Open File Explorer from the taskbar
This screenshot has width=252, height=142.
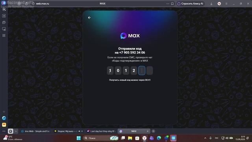[130, 138]
